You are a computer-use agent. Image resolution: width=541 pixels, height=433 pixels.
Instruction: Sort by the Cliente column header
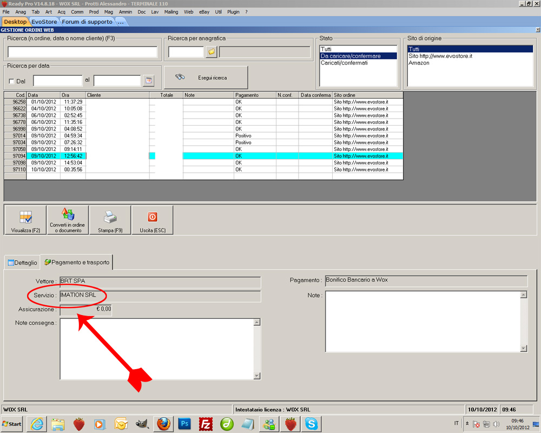coord(117,95)
